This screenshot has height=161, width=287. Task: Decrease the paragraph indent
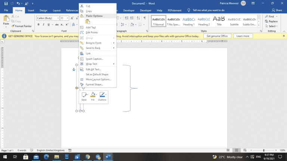click(x=126, y=18)
